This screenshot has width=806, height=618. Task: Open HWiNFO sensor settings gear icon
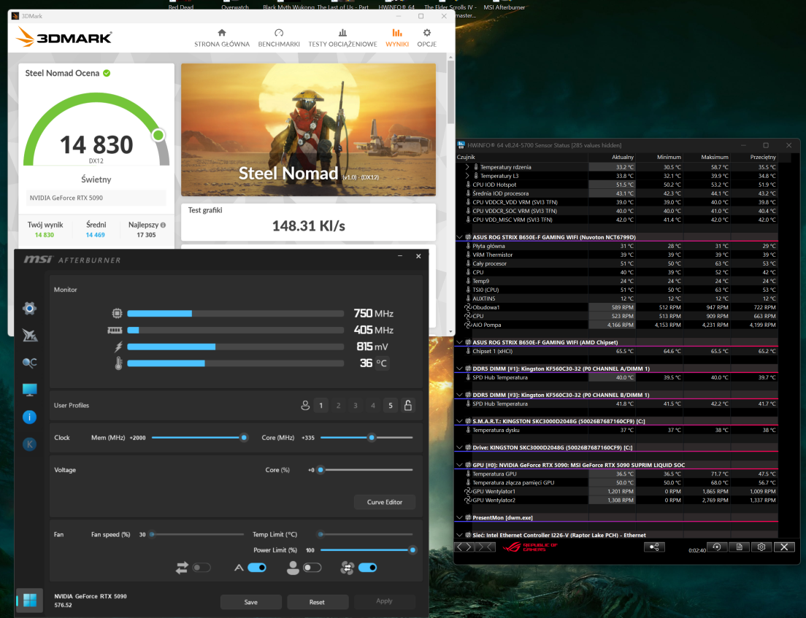[x=761, y=546]
